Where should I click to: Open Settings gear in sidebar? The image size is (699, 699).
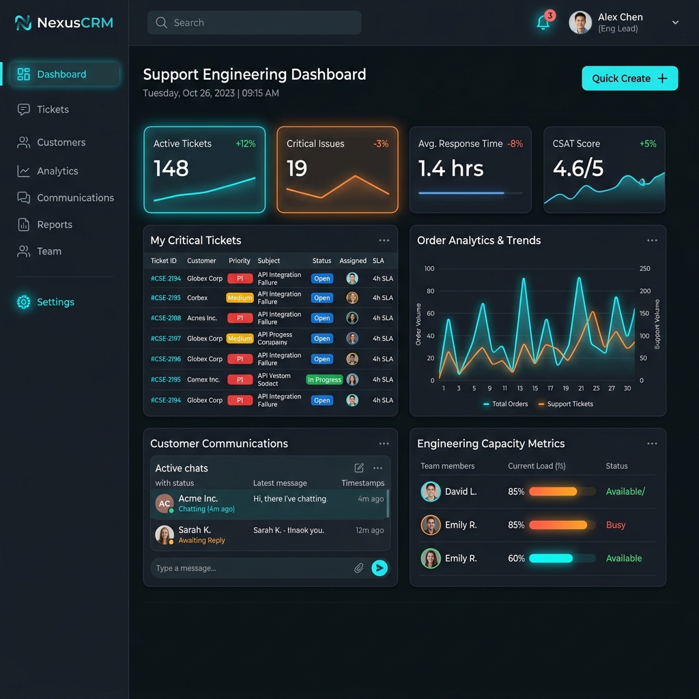(24, 302)
